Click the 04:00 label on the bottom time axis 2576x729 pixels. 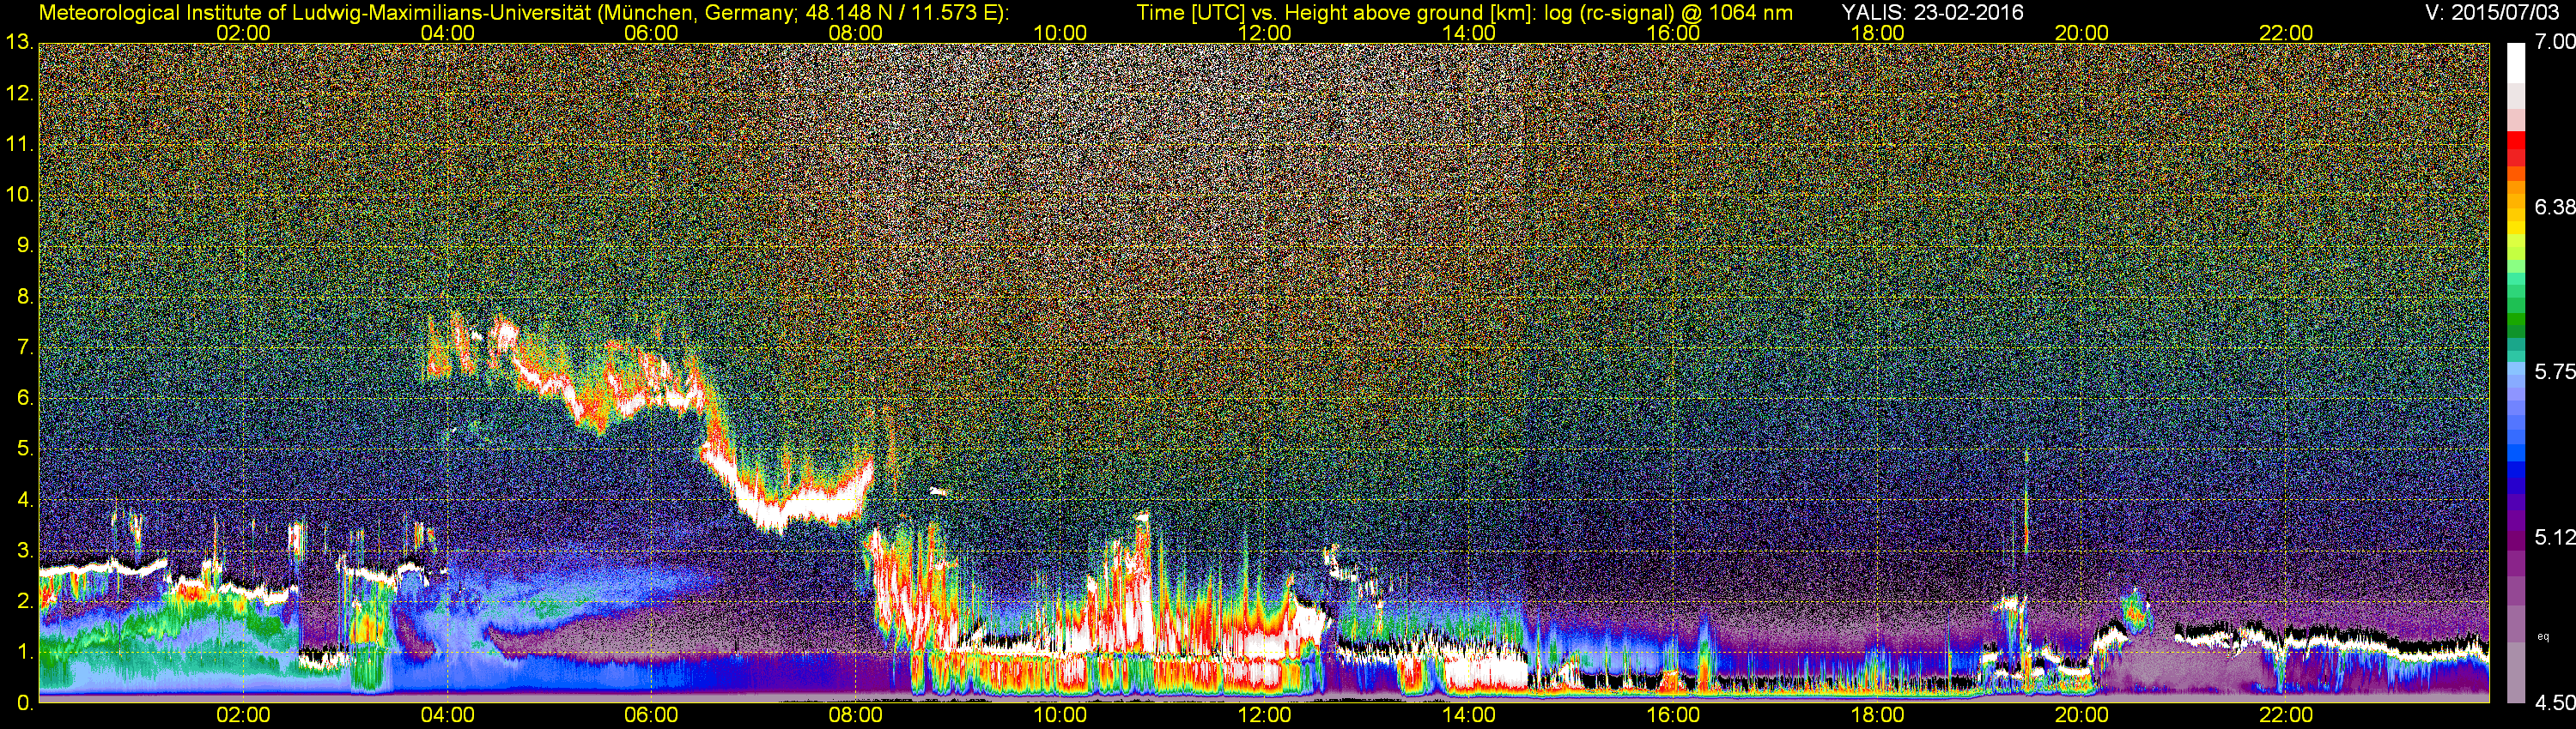point(447,715)
